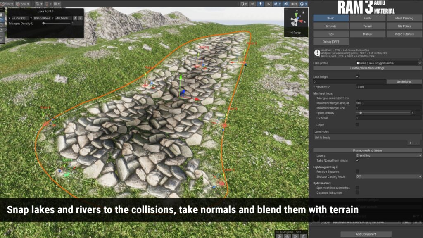
Task: Open the Pivot handle position dropdown
Action: (x=7, y=4)
